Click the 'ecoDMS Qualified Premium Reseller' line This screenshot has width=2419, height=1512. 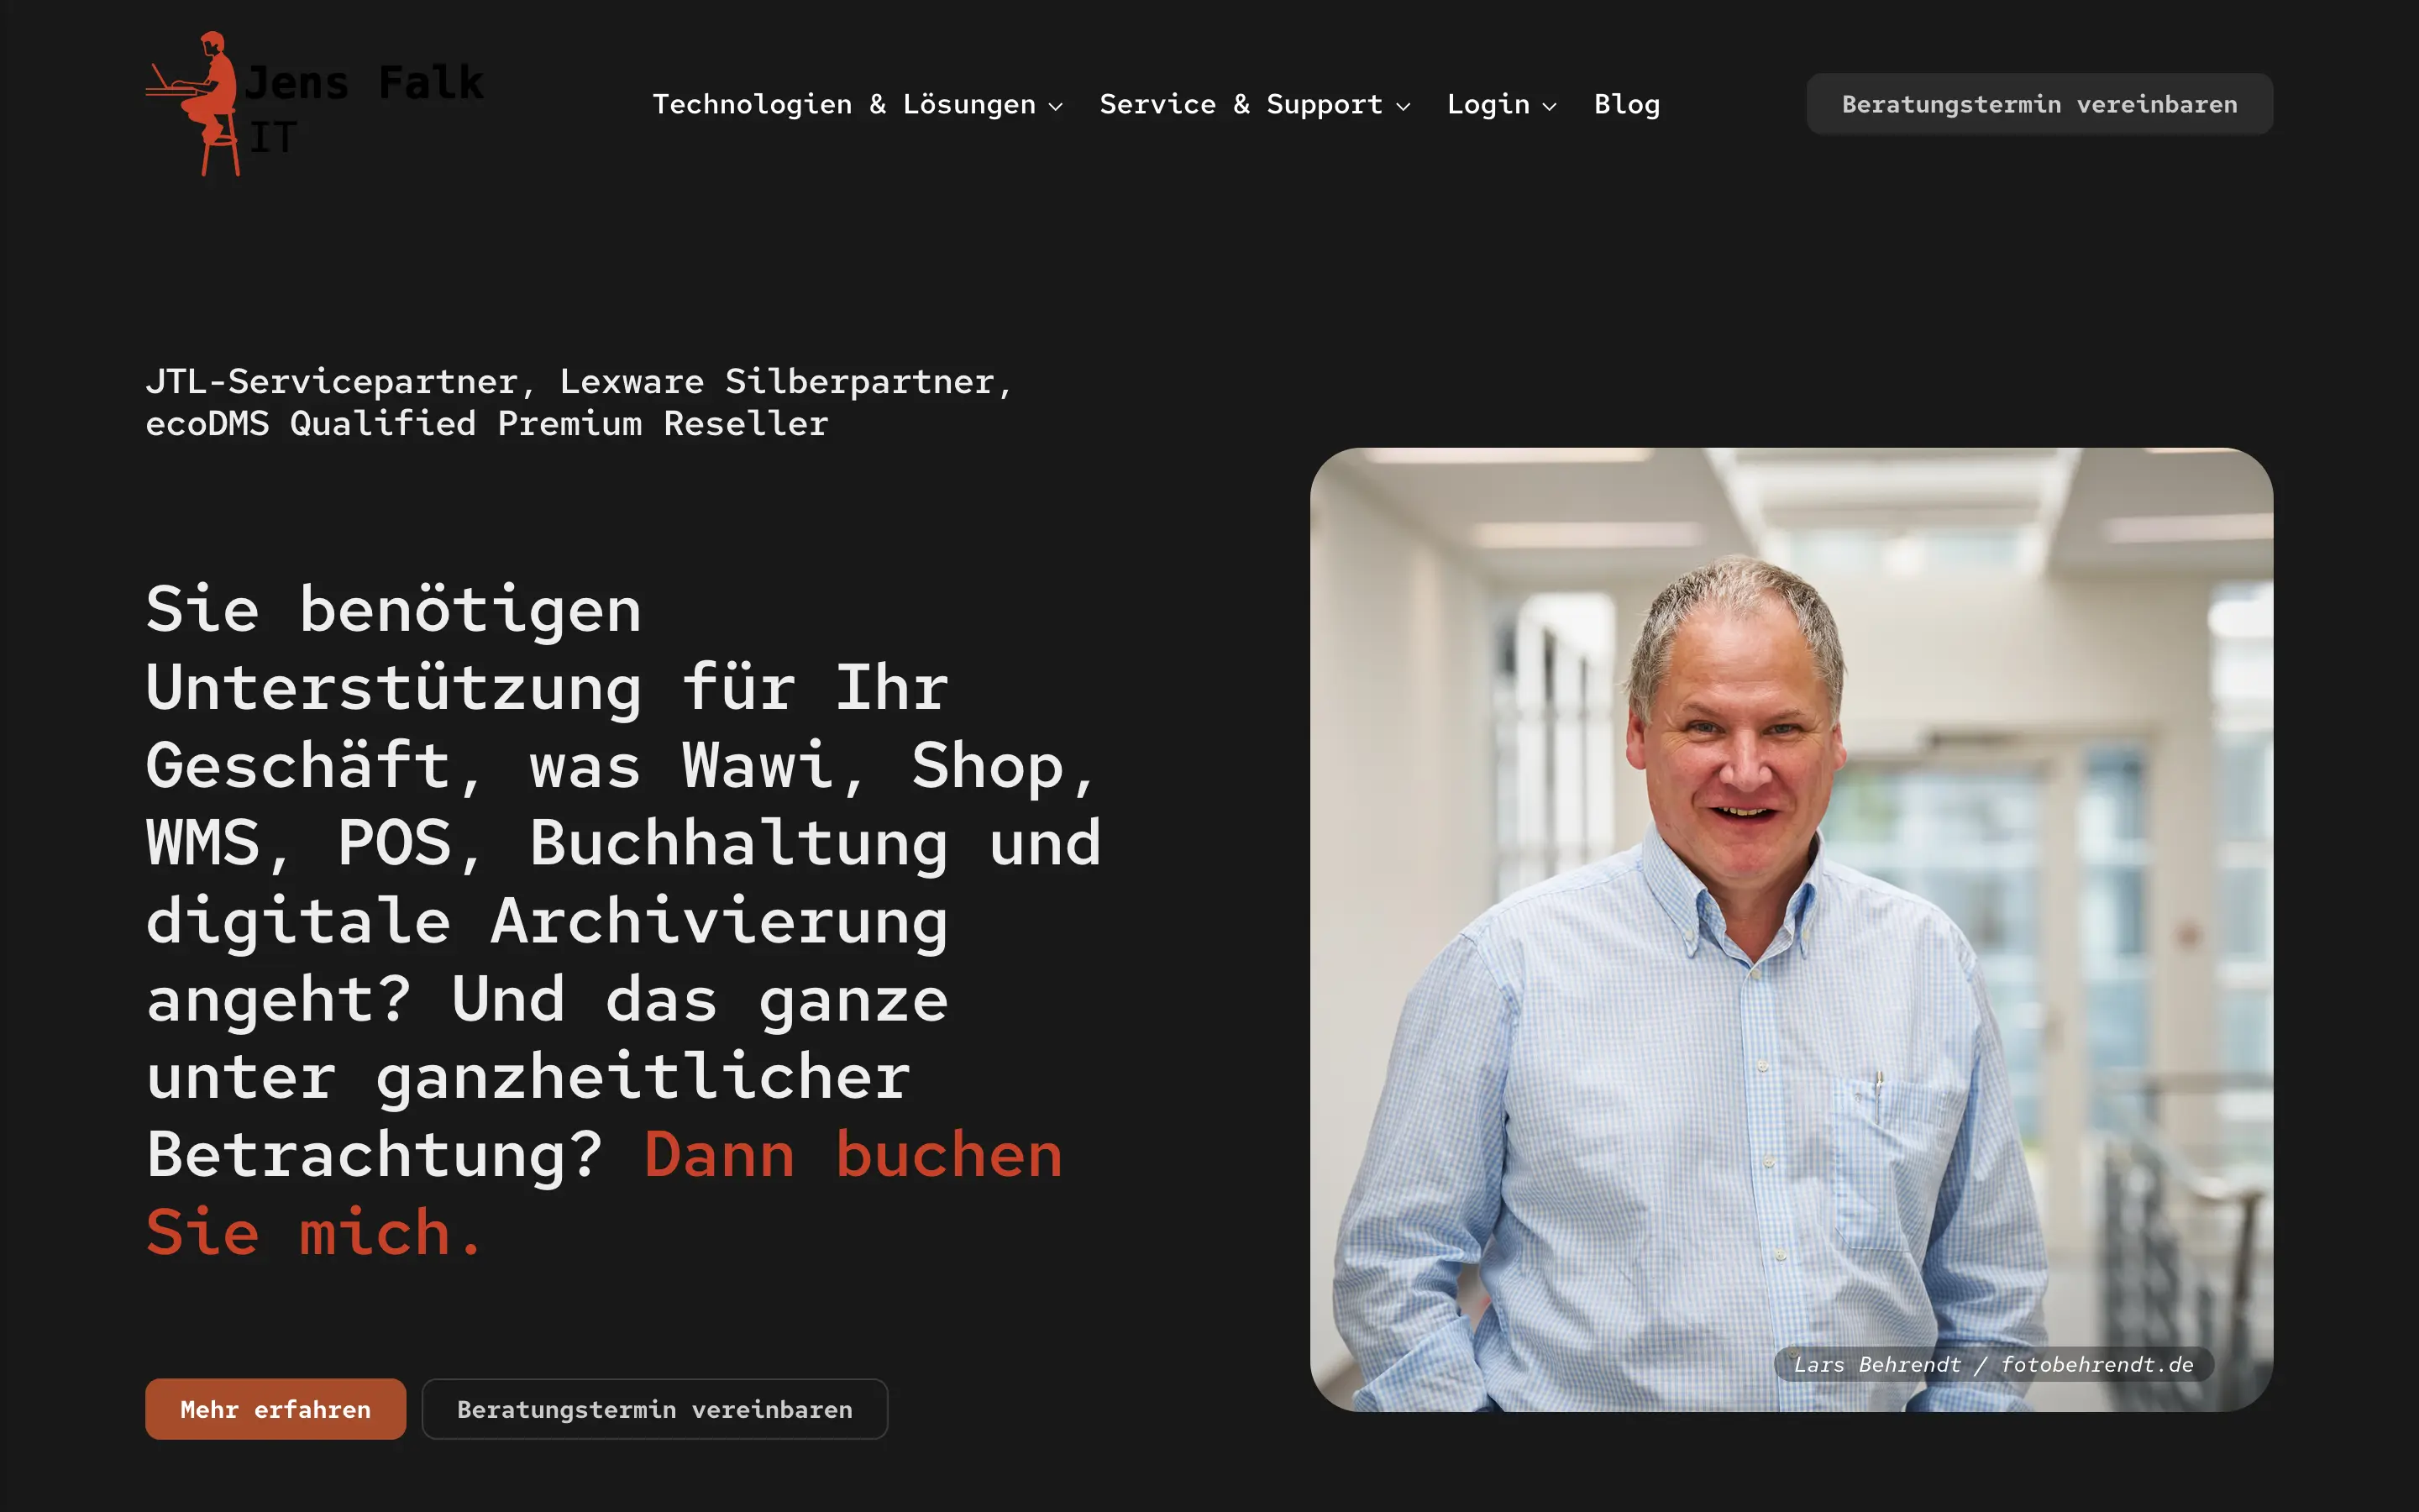[x=487, y=424]
